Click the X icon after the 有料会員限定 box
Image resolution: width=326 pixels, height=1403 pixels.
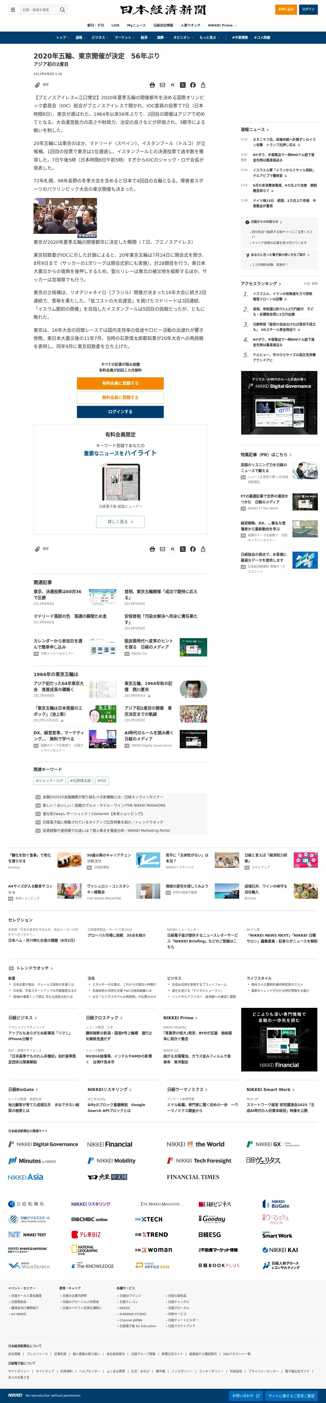pos(183,549)
